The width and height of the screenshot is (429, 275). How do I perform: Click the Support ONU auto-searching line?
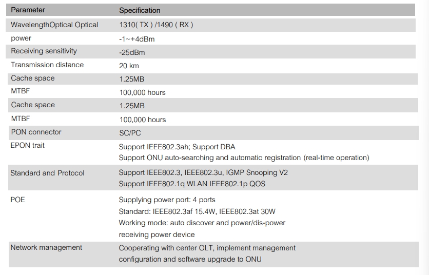click(244, 158)
